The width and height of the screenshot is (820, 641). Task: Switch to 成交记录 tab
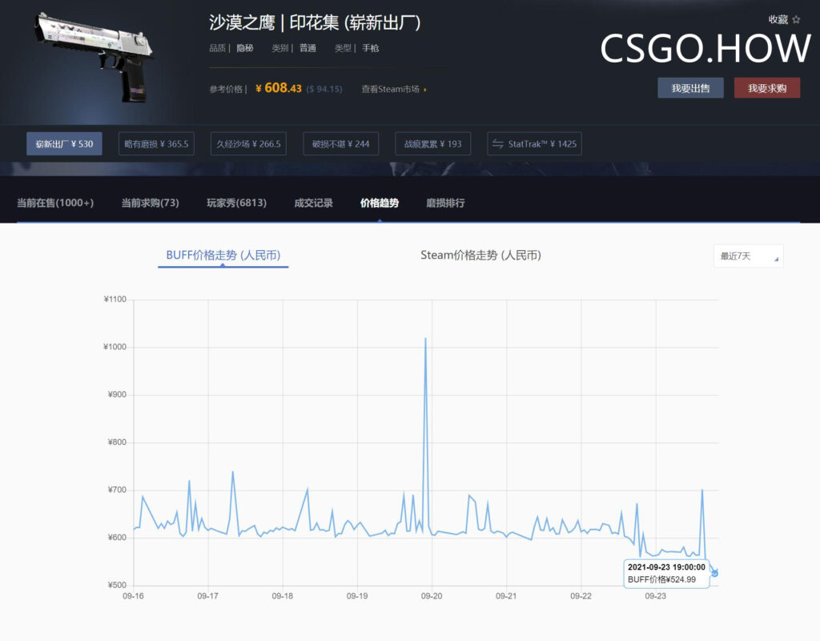click(313, 203)
